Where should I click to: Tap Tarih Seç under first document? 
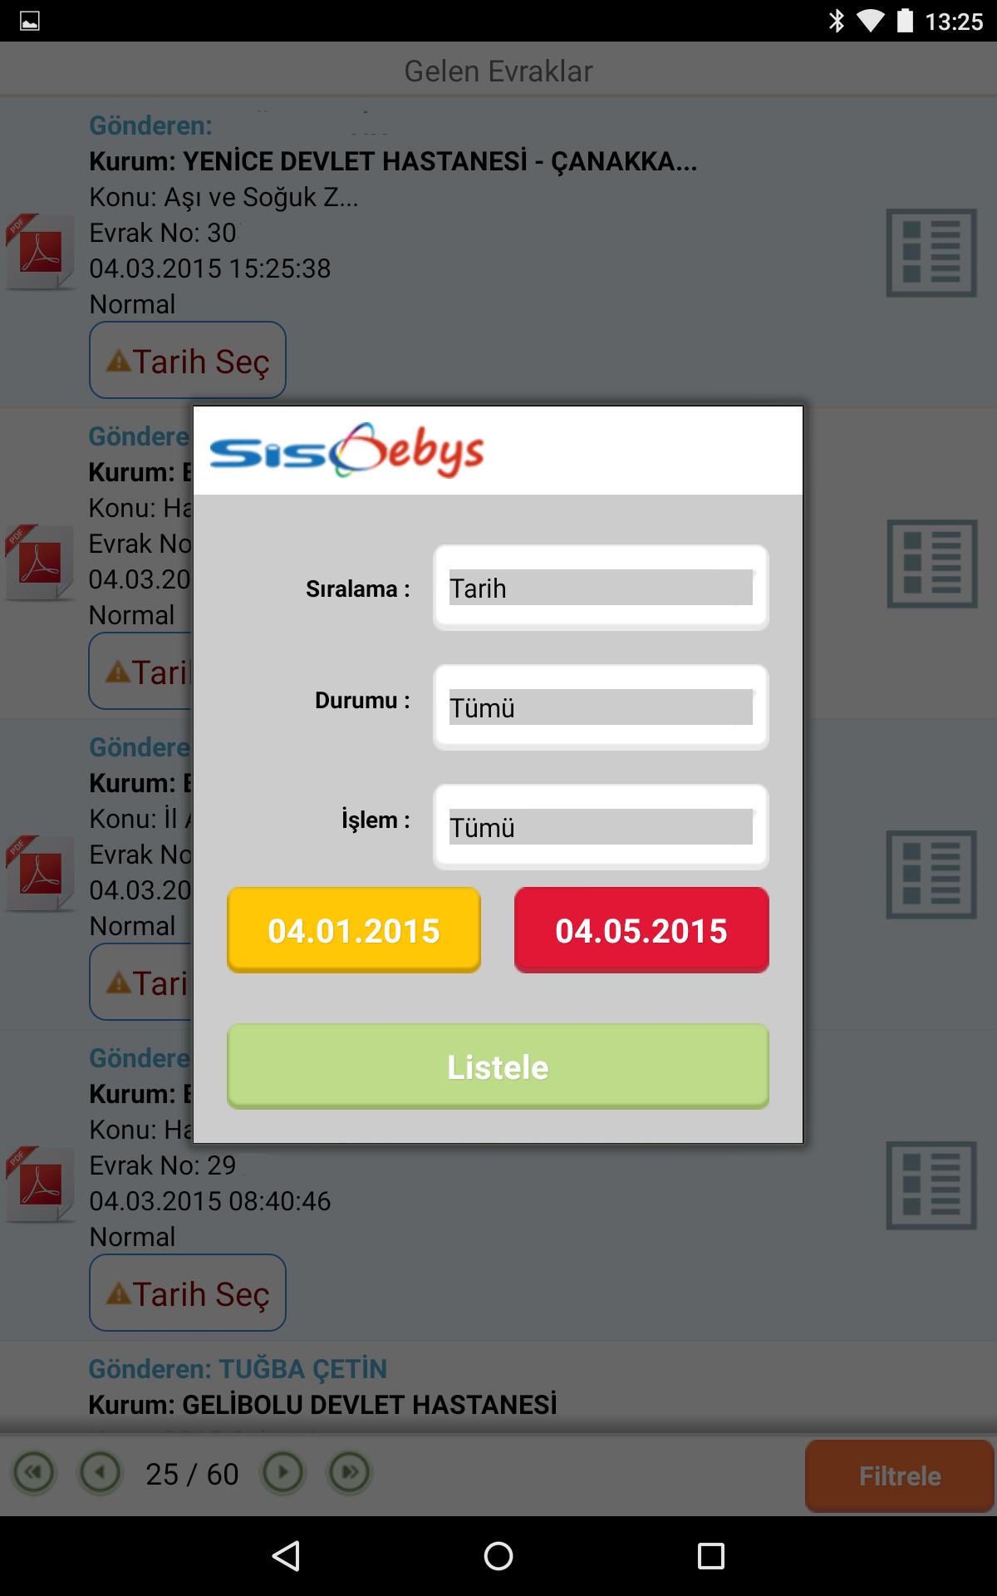coord(188,360)
